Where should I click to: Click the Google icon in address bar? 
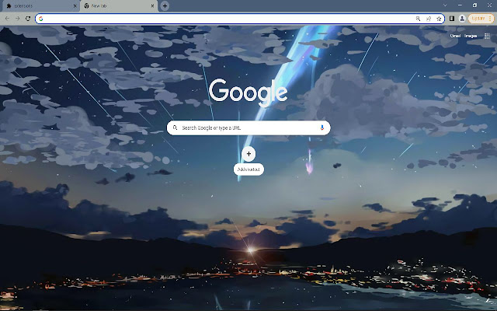pos(41,19)
